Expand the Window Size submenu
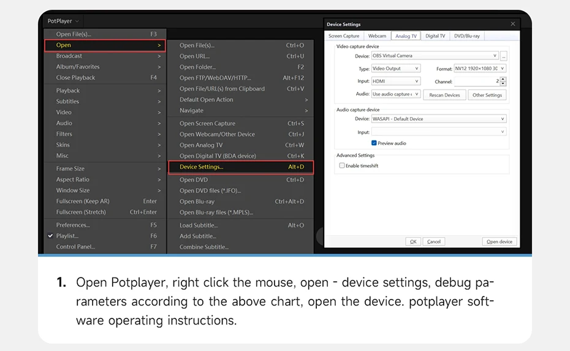 [x=105, y=191]
